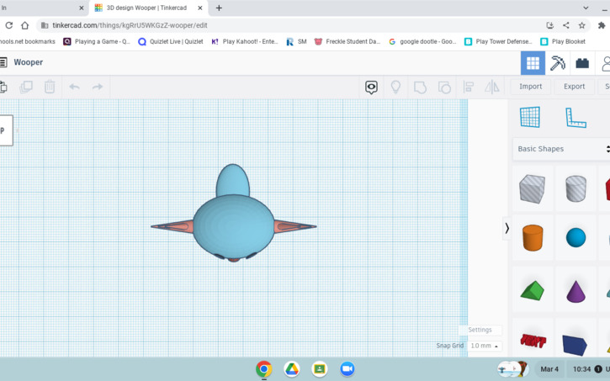This screenshot has height=381, width=610.
Task: Open the google doodle bookmark
Action: click(422, 41)
